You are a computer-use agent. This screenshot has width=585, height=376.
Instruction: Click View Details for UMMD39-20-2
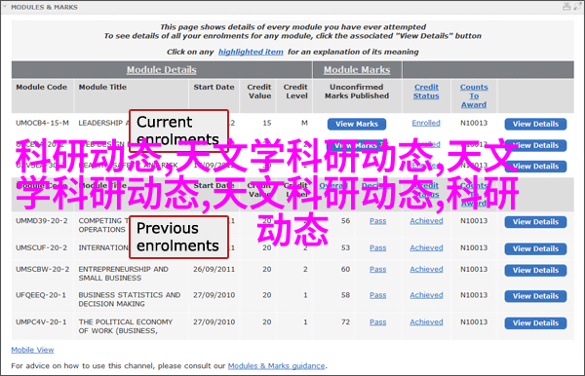pos(535,222)
